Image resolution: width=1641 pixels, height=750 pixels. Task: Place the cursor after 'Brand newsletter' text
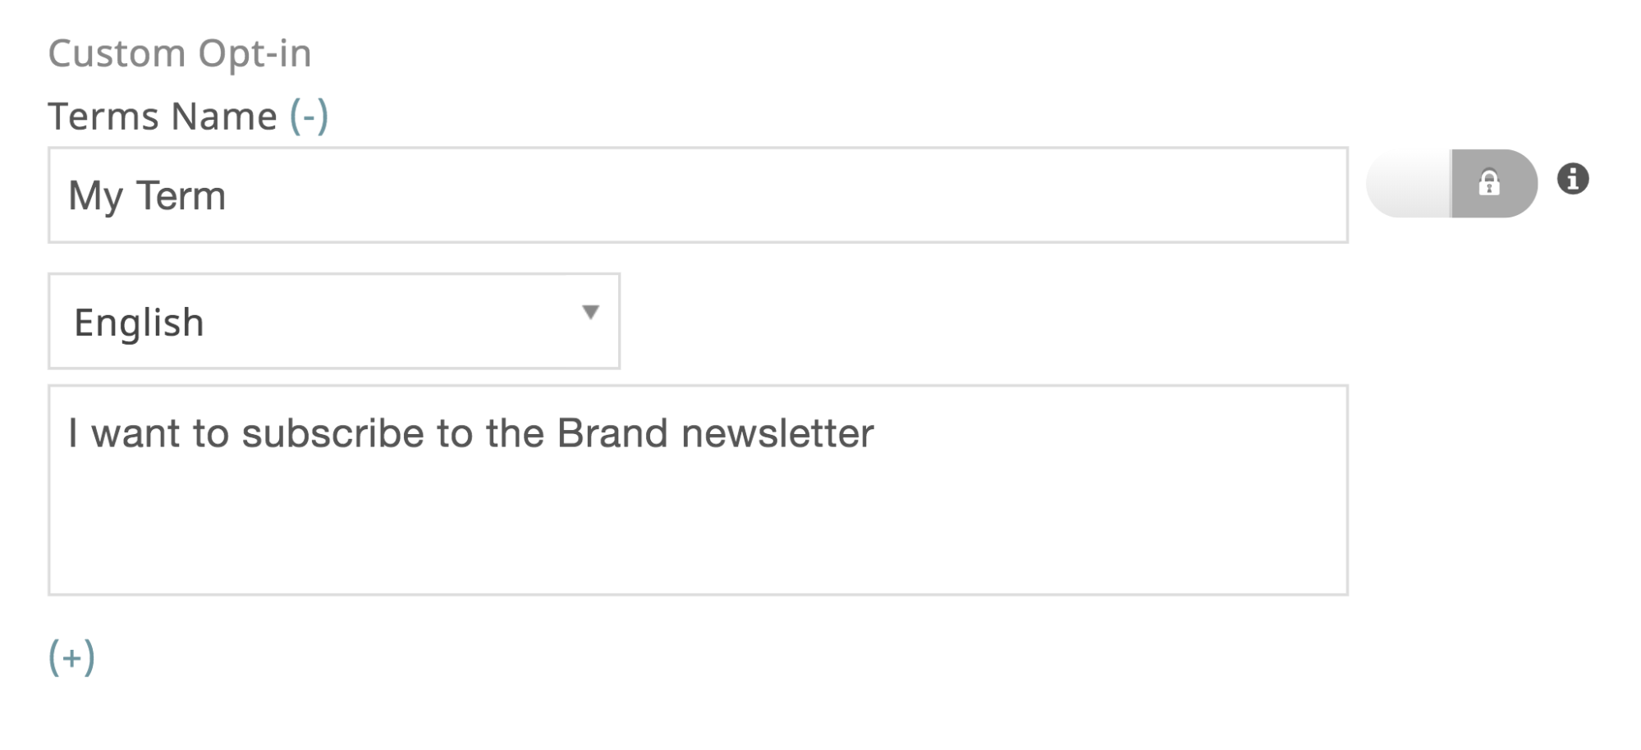click(x=877, y=433)
